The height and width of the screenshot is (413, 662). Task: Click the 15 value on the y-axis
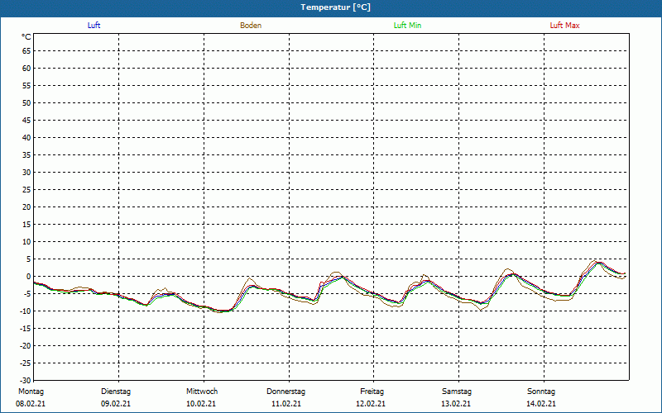point(26,224)
